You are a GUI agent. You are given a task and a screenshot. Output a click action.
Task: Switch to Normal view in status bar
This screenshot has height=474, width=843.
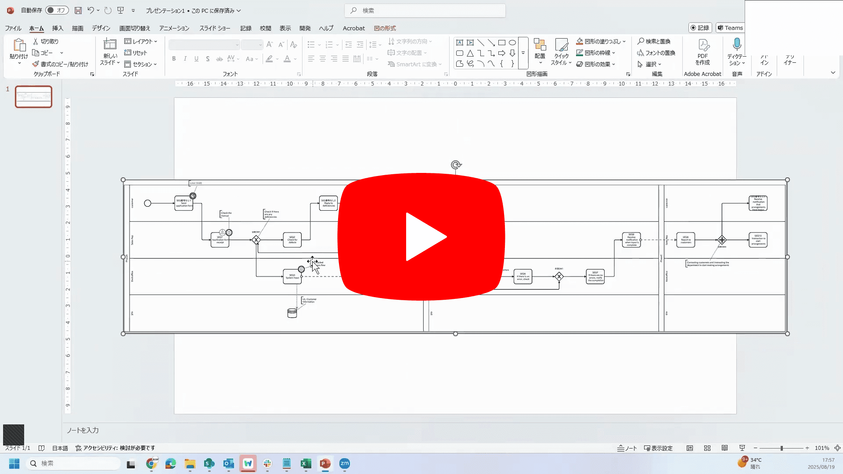click(690, 448)
